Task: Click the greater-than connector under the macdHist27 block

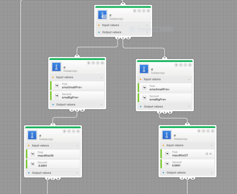Action: tap(187, 178)
